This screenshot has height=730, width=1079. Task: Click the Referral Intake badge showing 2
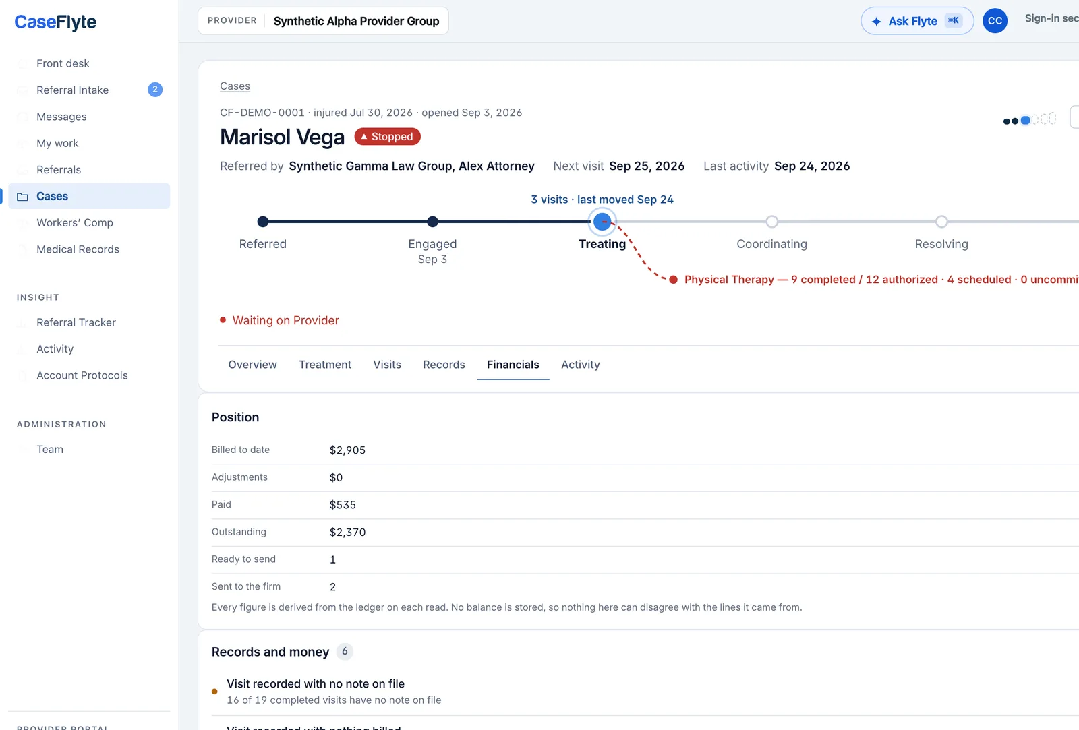pos(155,90)
